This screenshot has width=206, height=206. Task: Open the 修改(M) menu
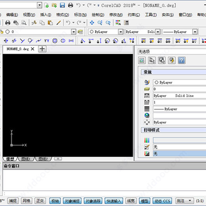116,15
